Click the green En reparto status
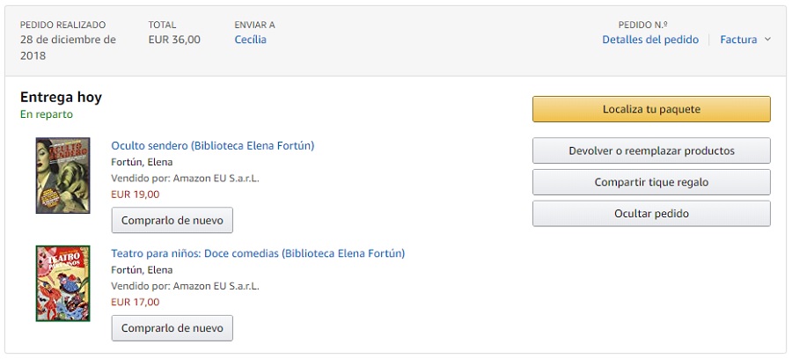Viewport: 792px width, 359px height. tap(47, 114)
